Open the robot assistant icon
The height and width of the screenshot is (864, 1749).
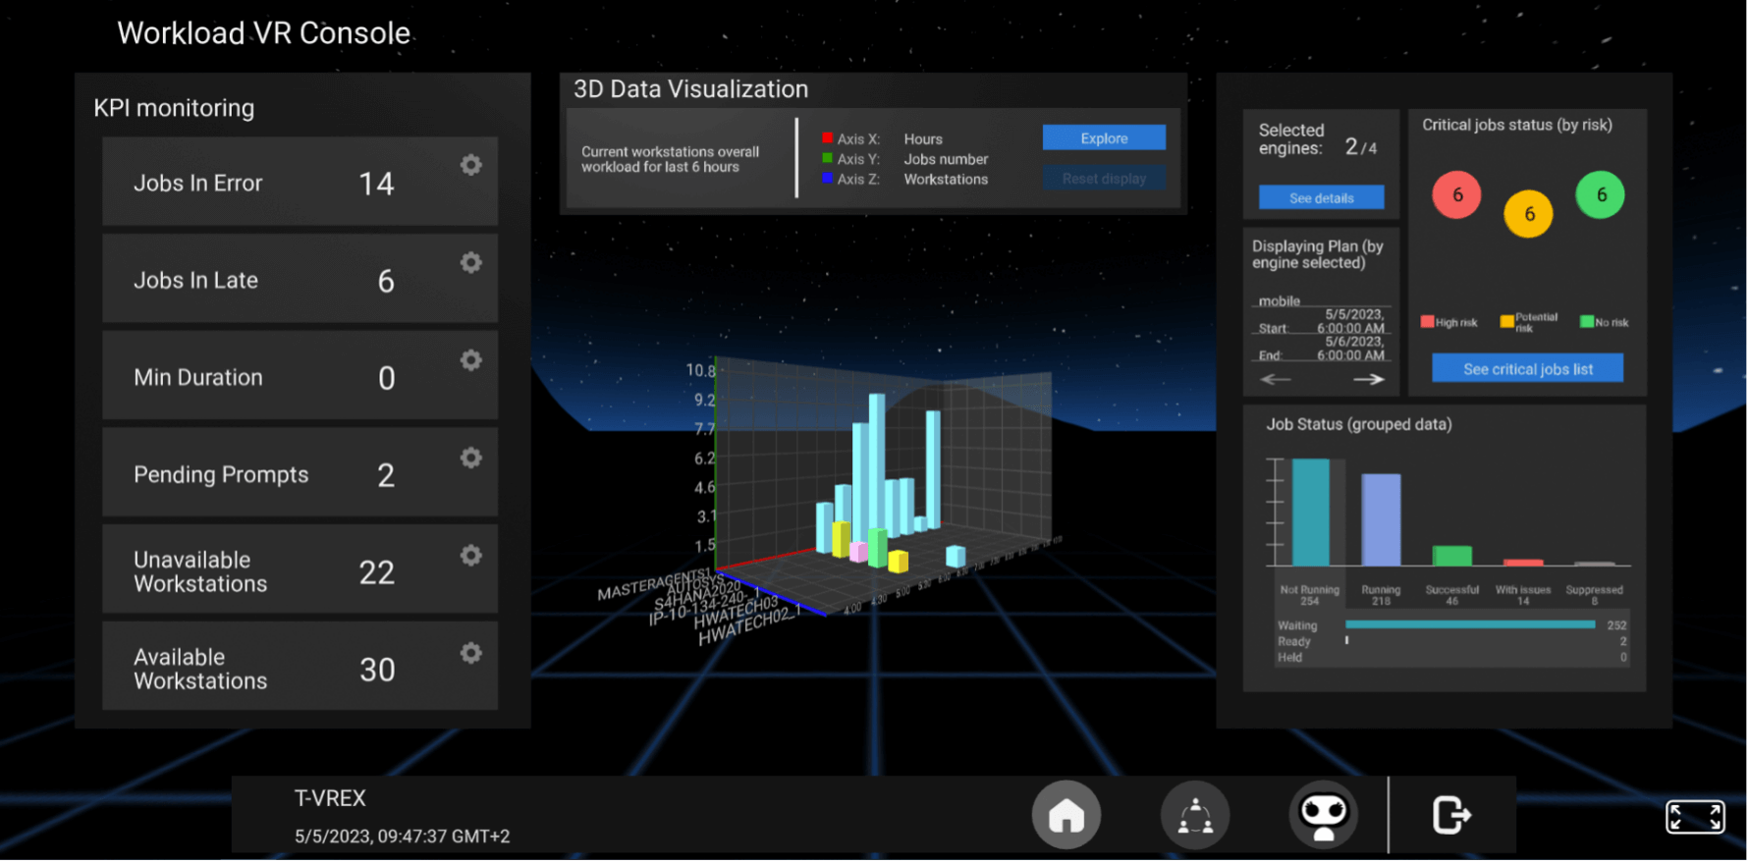point(1323,815)
